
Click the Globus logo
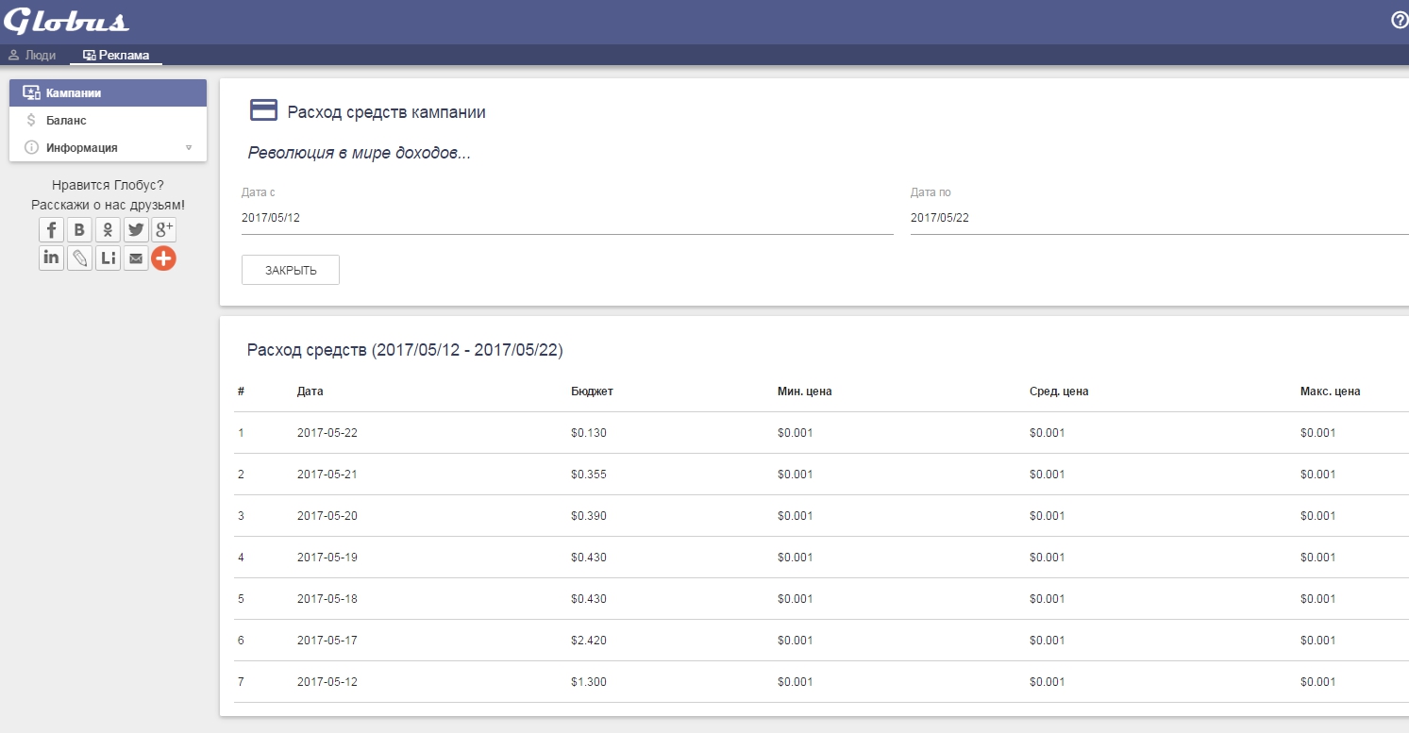pyautogui.click(x=66, y=21)
